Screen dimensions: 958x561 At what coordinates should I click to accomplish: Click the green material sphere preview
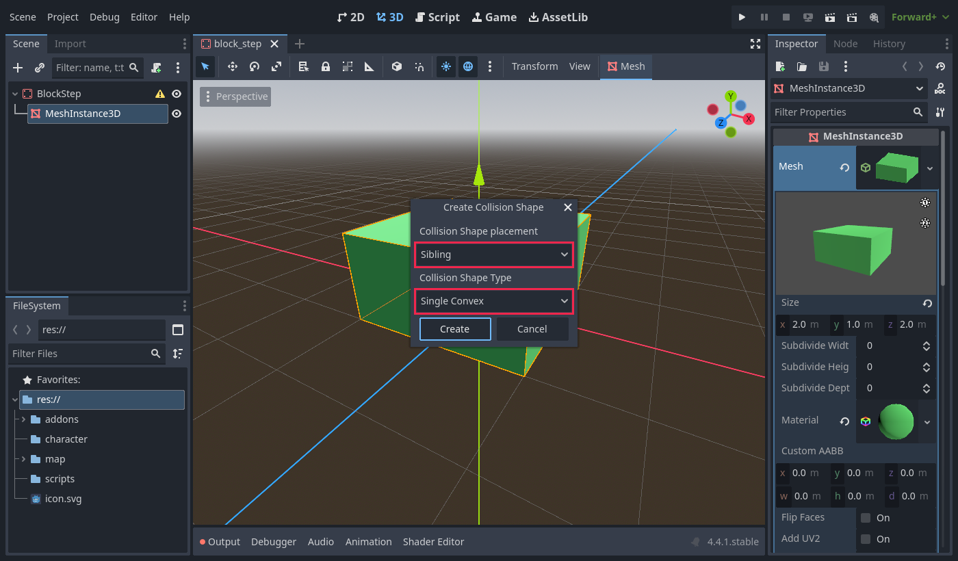(x=896, y=422)
